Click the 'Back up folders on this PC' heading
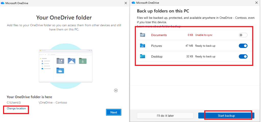This screenshot has width=261, height=122. click(x=163, y=11)
